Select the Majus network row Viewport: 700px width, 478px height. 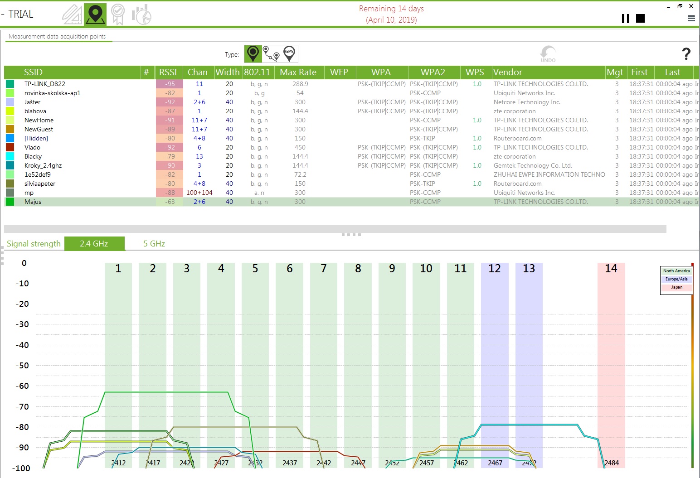tap(33, 202)
